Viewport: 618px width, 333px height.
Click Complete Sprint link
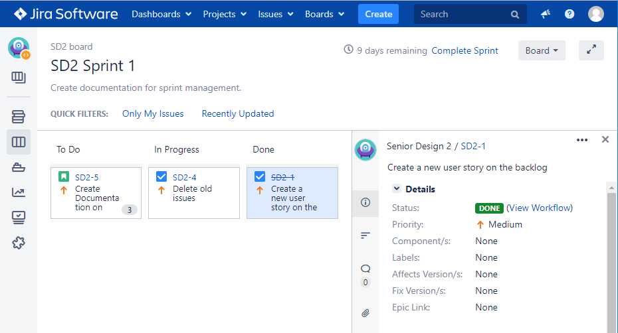464,51
